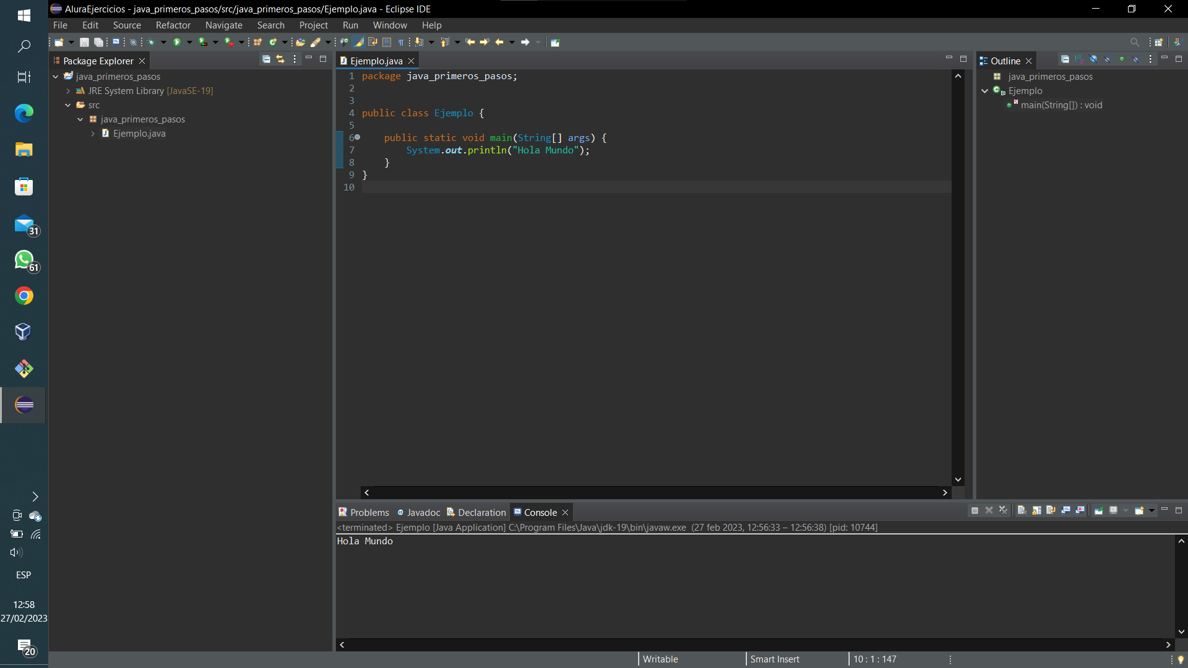This screenshot has height=668, width=1188.
Task: Select main(String[]) method in Outline
Action: (1061, 105)
